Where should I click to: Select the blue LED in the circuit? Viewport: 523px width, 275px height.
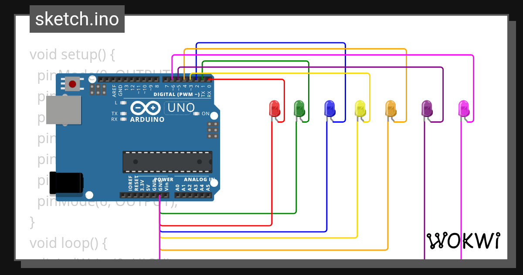click(x=329, y=108)
